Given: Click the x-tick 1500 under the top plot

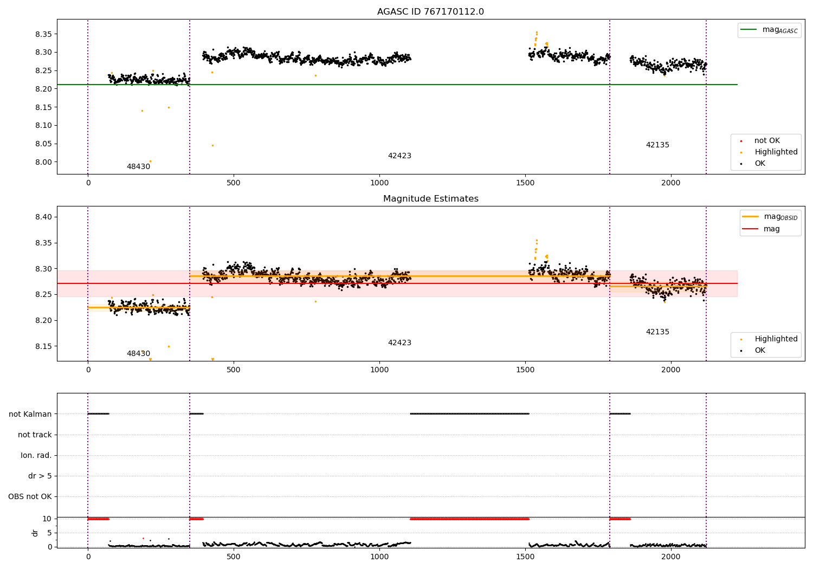Looking at the screenshot, I should [525, 183].
